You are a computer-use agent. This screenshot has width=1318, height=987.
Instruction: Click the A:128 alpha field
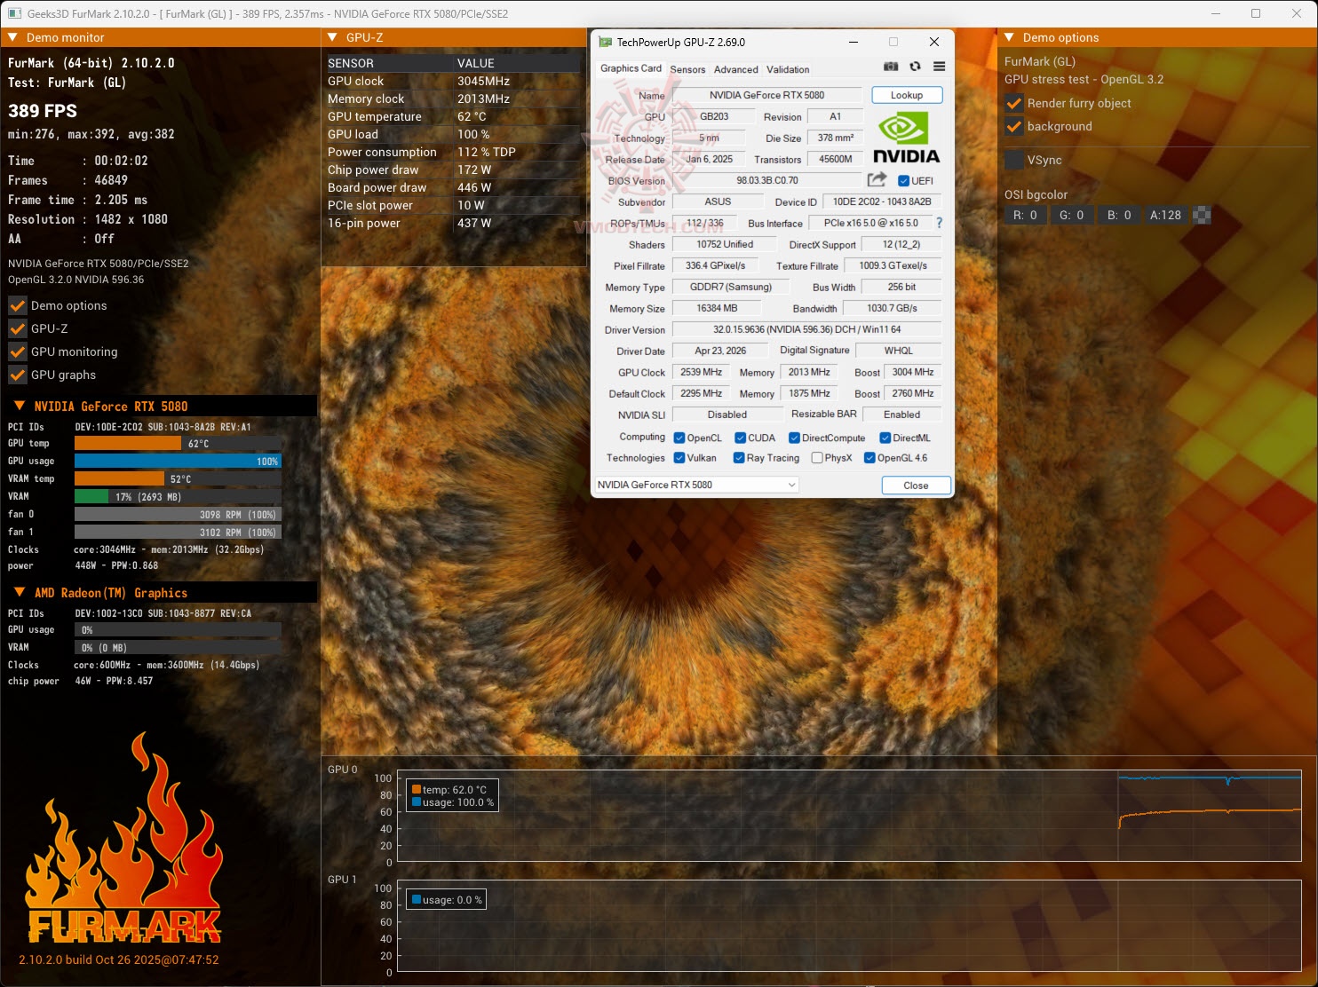pyautogui.click(x=1166, y=215)
